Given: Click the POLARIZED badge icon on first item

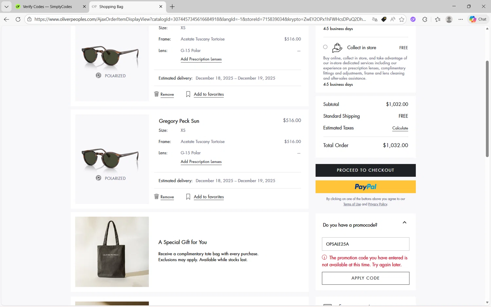Looking at the screenshot, I should tap(99, 76).
